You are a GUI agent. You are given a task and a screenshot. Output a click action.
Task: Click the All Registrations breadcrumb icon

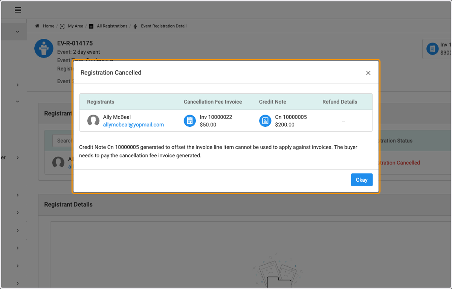point(91,26)
